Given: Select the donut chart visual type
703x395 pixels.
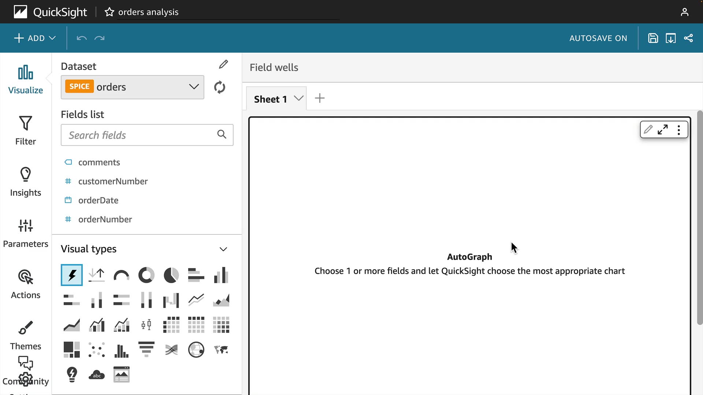Looking at the screenshot, I should coord(146,275).
